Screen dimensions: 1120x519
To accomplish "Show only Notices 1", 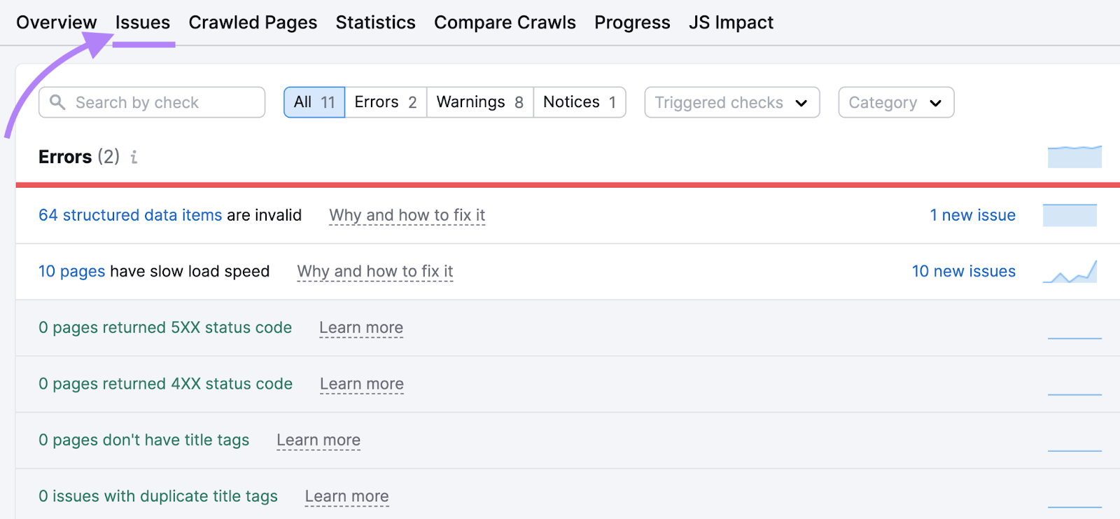I will click(x=580, y=102).
